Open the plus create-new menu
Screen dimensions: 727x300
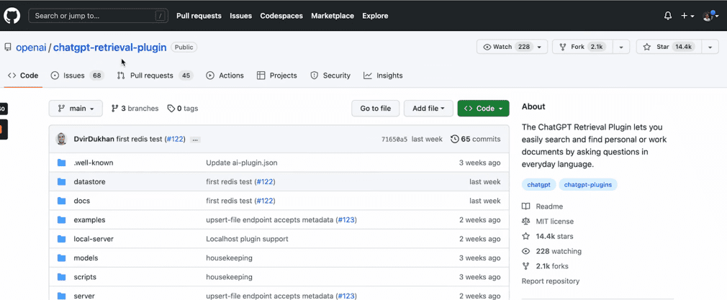(x=687, y=16)
